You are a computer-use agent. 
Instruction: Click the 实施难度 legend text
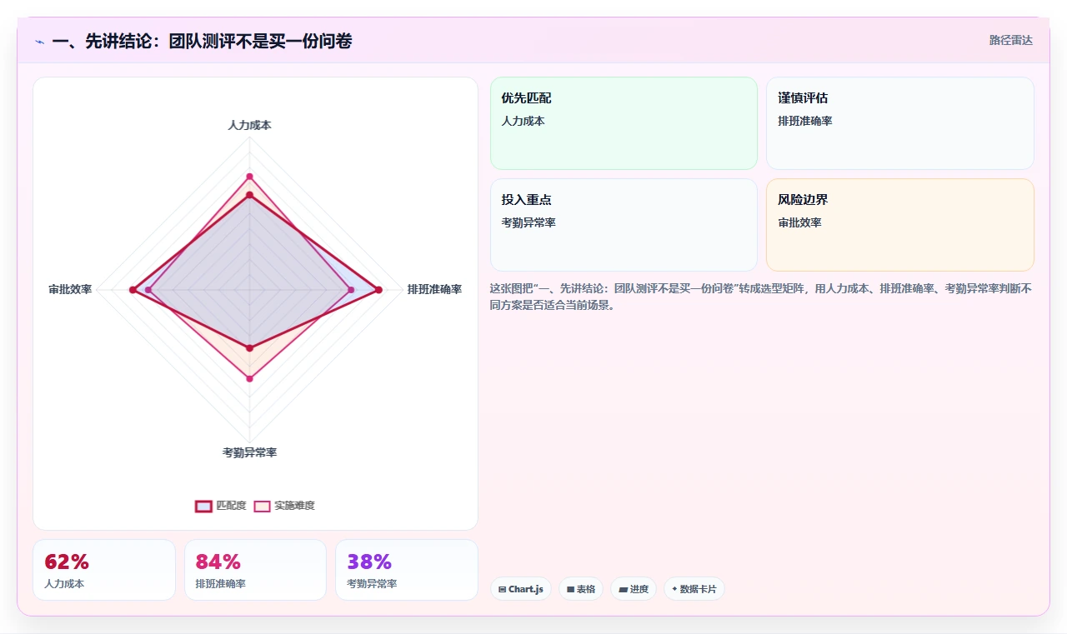point(294,506)
